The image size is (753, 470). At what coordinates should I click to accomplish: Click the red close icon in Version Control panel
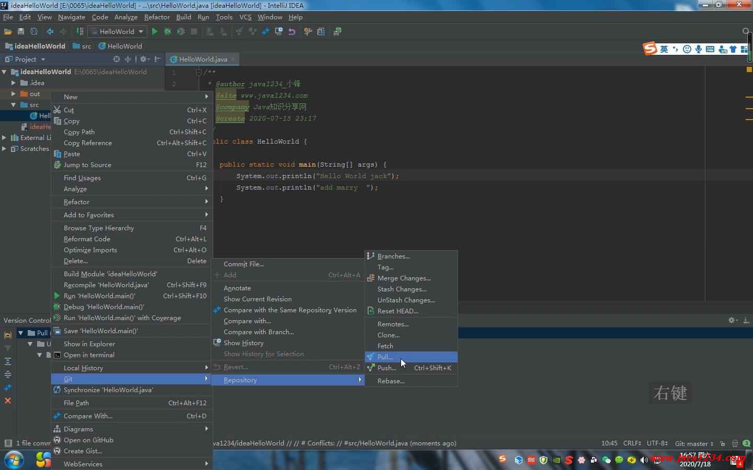coord(8,401)
